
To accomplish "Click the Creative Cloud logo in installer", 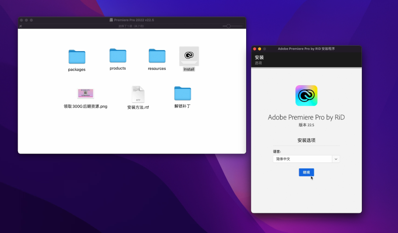I will (x=306, y=96).
